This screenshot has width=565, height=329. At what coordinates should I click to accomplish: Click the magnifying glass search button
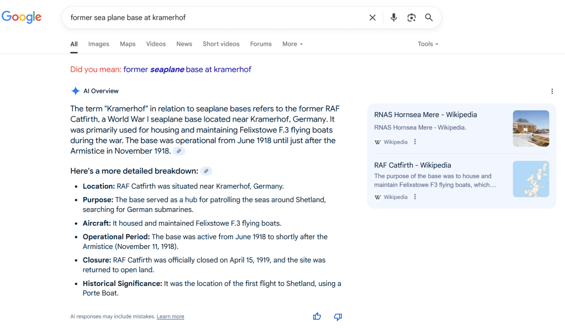click(429, 18)
